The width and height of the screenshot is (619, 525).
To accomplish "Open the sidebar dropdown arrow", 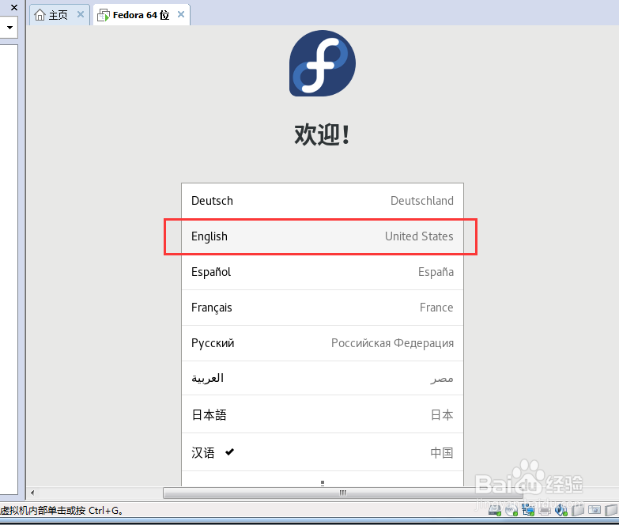I will pos(9,27).
